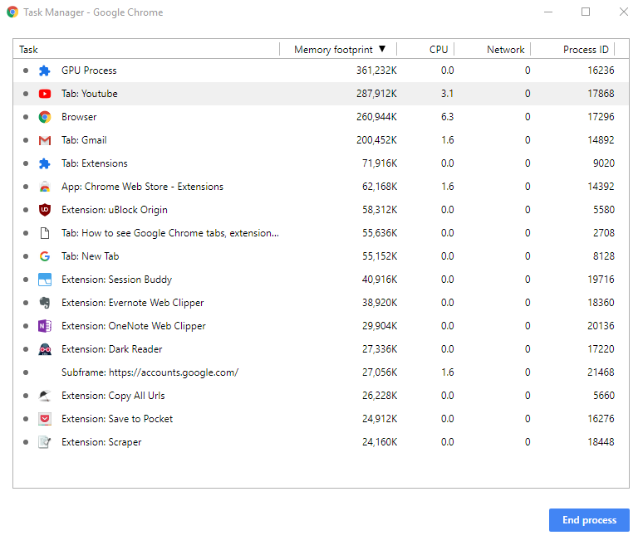Click the Scraper extension icon
Viewport: 643px width, 545px height.
point(45,442)
